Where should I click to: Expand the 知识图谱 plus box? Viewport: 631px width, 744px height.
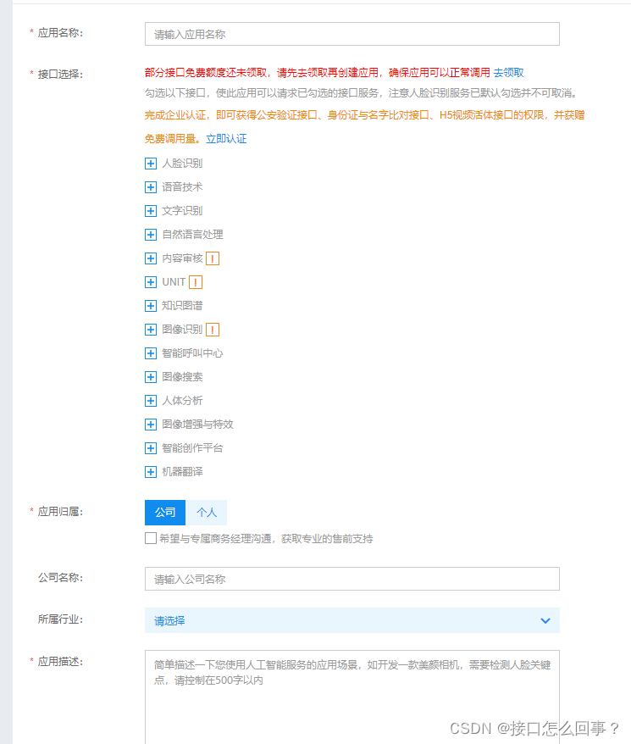pos(151,306)
